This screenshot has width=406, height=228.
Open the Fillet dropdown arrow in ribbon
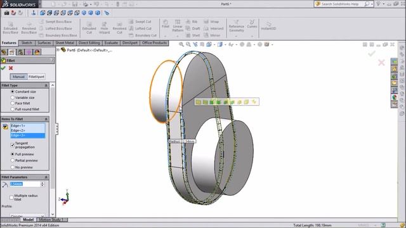point(165,35)
